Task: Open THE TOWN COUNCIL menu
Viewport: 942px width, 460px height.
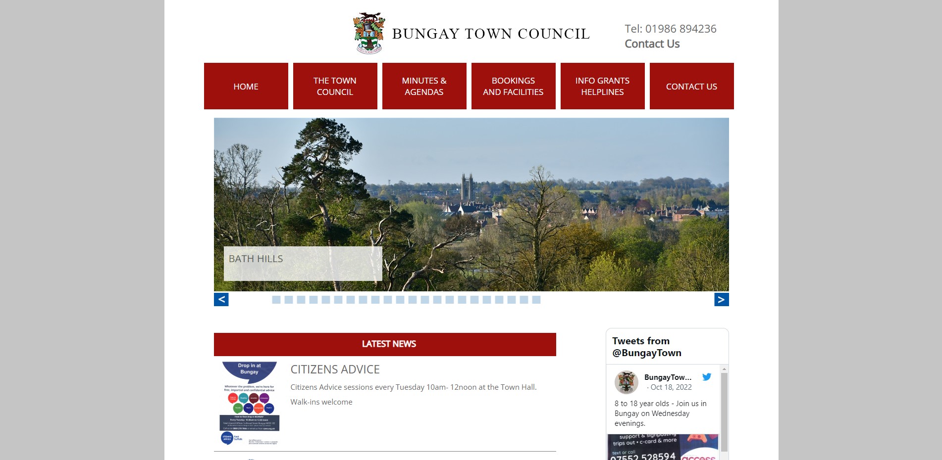Action: (x=335, y=86)
